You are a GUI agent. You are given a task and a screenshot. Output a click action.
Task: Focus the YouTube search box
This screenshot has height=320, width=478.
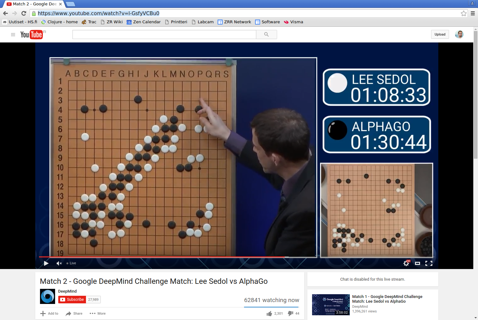[164, 35]
